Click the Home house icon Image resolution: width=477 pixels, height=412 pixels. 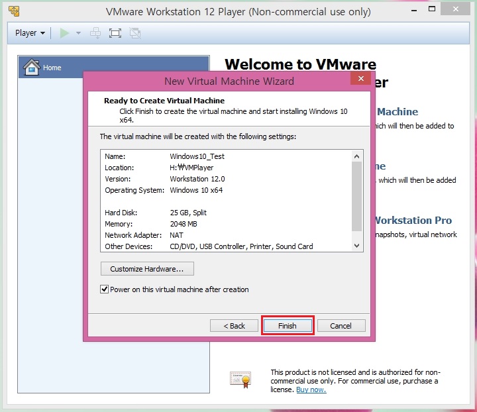pos(32,67)
